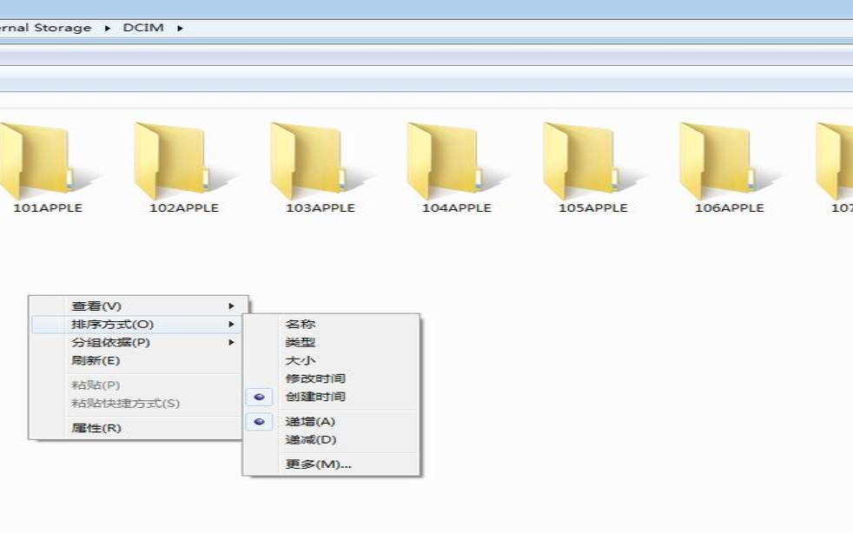The image size is (853, 533).
Task: Click 刷新(E) to refresh the folder
Action: 96,361
